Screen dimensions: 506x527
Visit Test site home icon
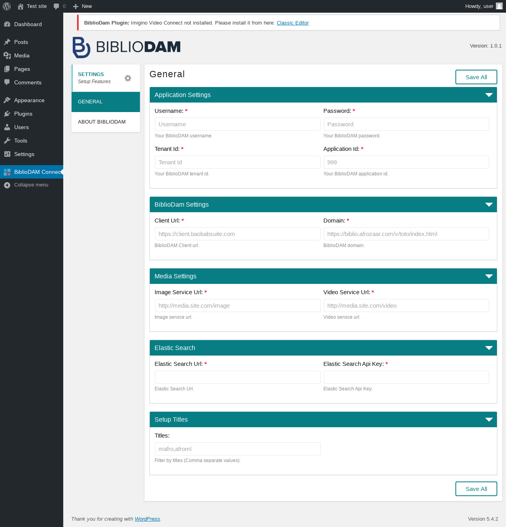point(21,6)
